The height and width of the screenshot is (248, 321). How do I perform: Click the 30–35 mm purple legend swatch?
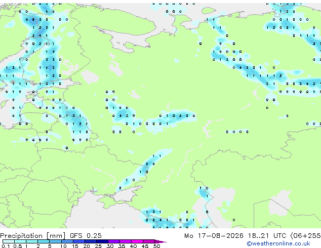click(114, 241)
